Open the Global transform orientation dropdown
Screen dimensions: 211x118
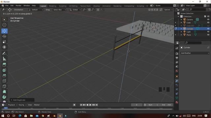[75, 10]
